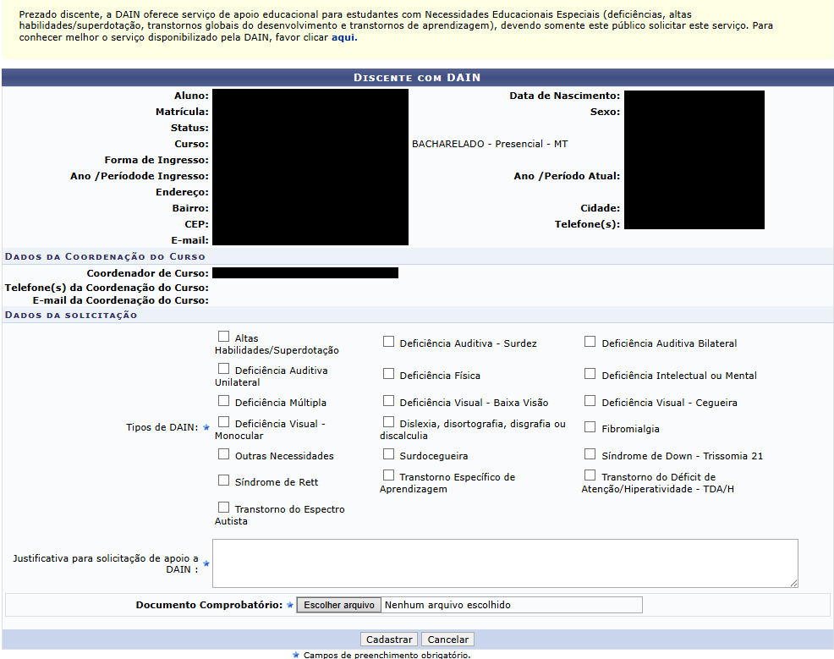This screenshot has width=834, height=659.
Task: Click the Justificativa text area
Action: coord(505,563)
